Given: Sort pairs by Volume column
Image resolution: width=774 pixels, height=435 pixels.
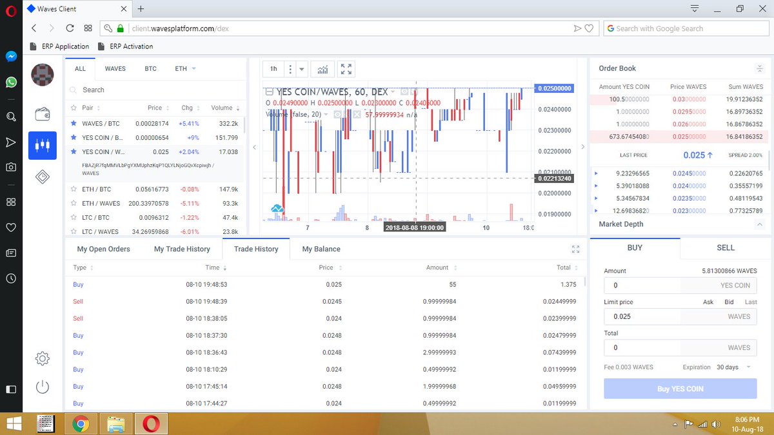Looking at the screenshot, I should tap(226, 108).
